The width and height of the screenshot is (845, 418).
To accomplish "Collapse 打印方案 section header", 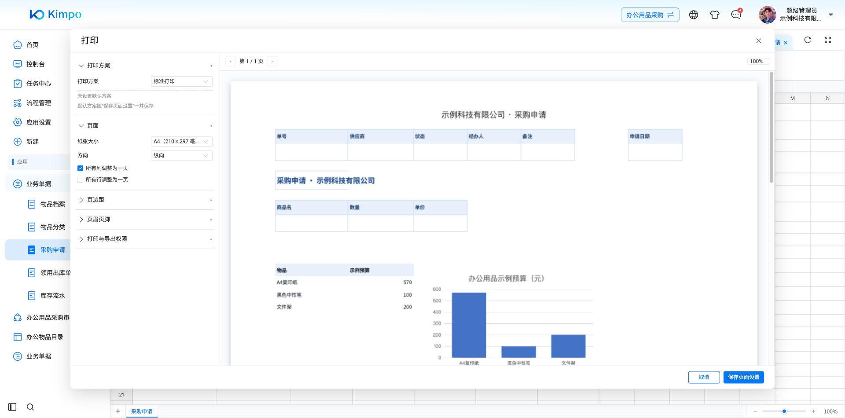I will coord(145,66).
